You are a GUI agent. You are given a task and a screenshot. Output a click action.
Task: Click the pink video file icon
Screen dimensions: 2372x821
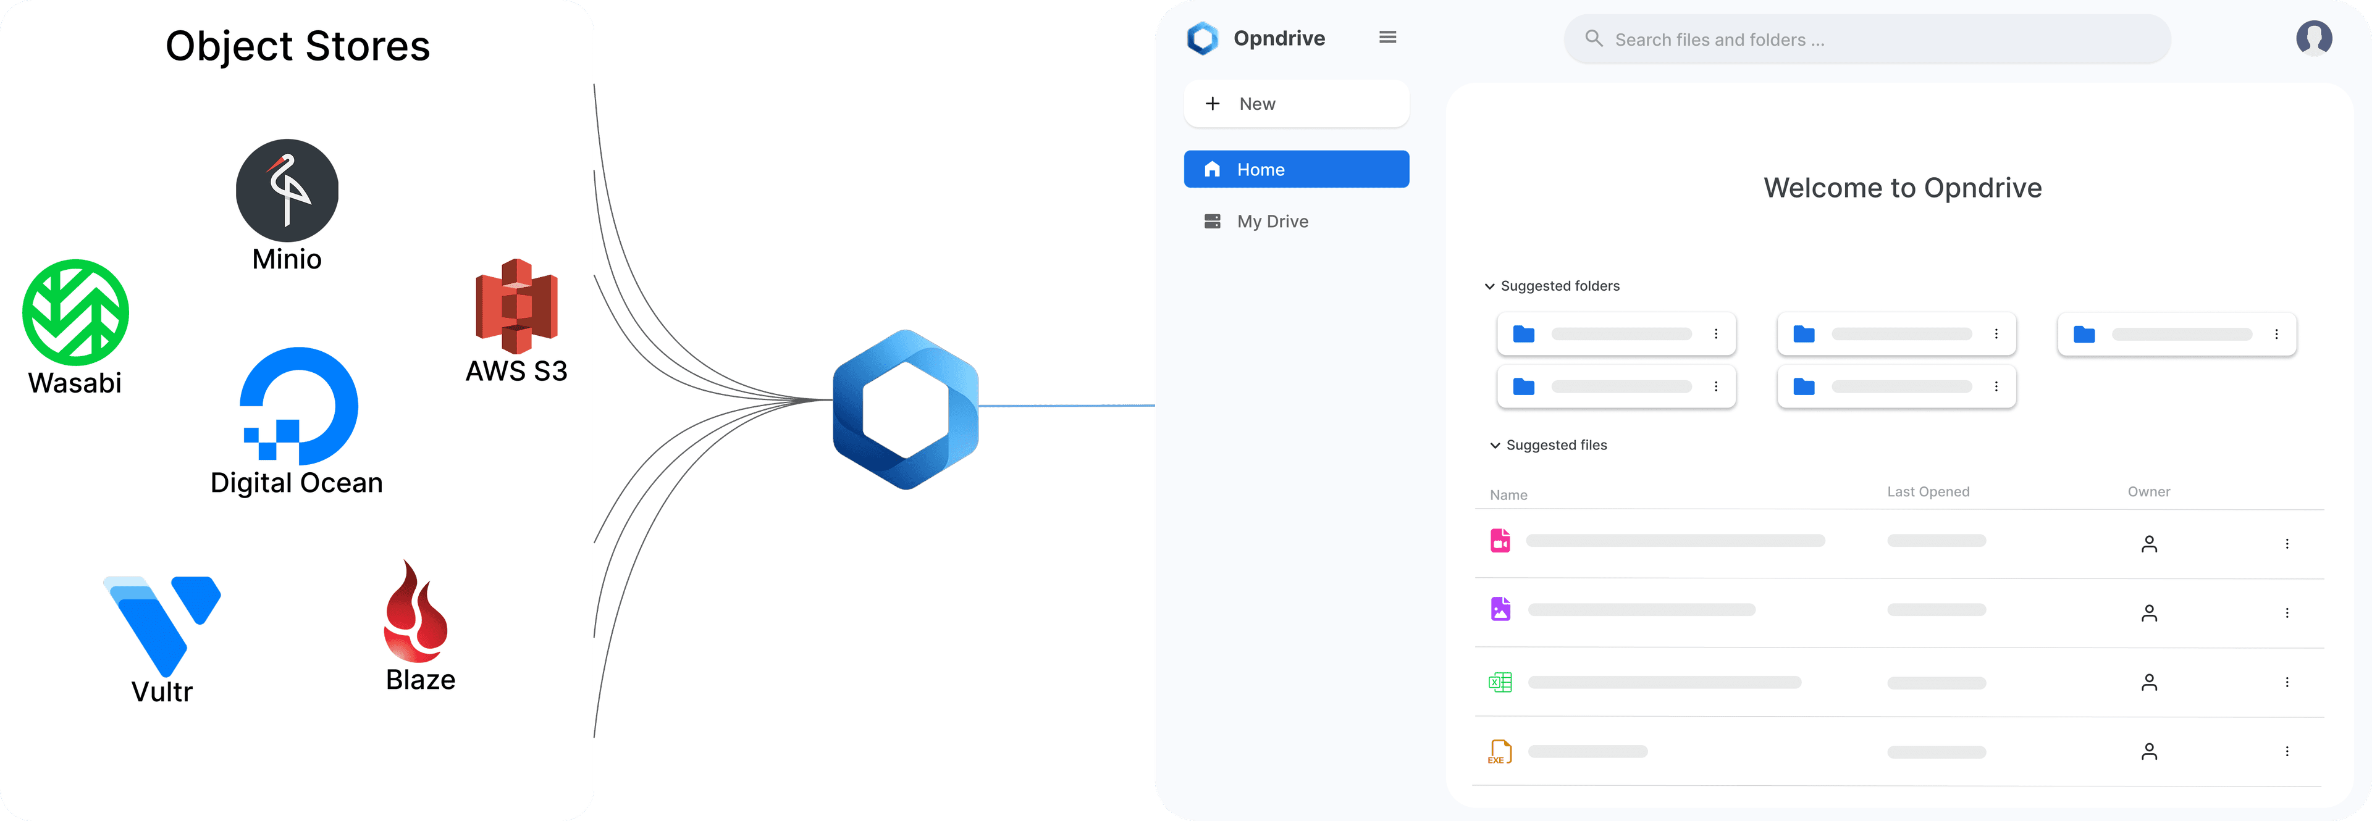[1500, 540]
